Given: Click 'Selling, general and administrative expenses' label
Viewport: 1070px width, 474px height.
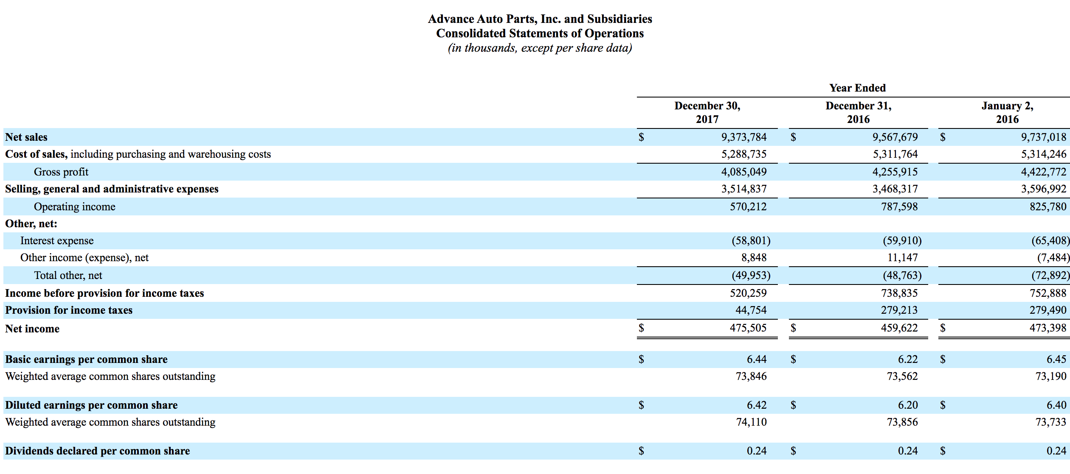Looking at the screenshot, I should coord(112,189).
